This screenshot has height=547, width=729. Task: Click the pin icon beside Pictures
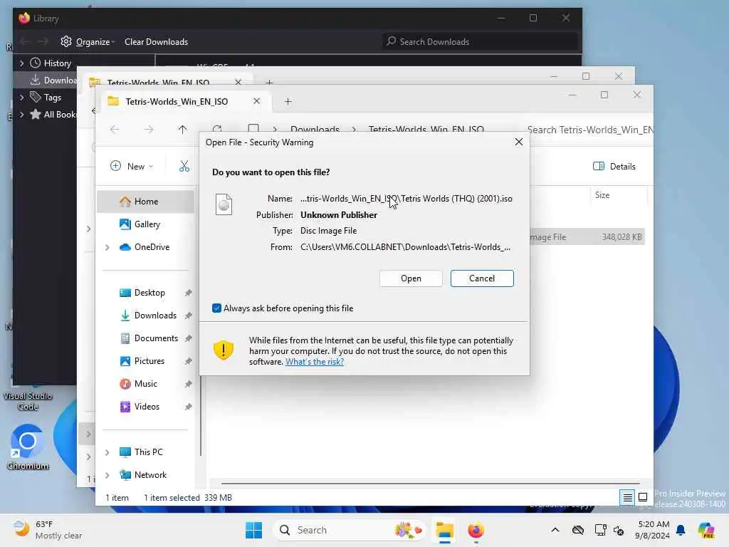click(x=188, y=361)
